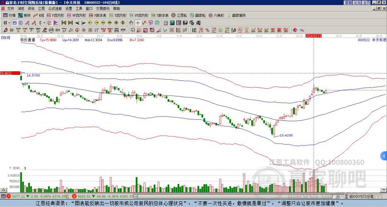Click the 16.4632 red price tag
The width and height of the screenshot is (387, 207).
10,73
